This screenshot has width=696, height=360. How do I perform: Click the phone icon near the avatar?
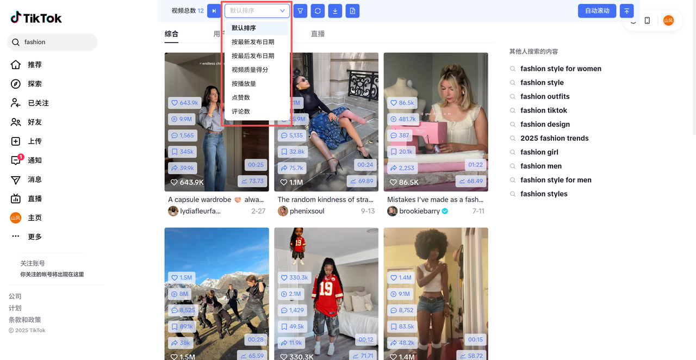coord(647,21)
